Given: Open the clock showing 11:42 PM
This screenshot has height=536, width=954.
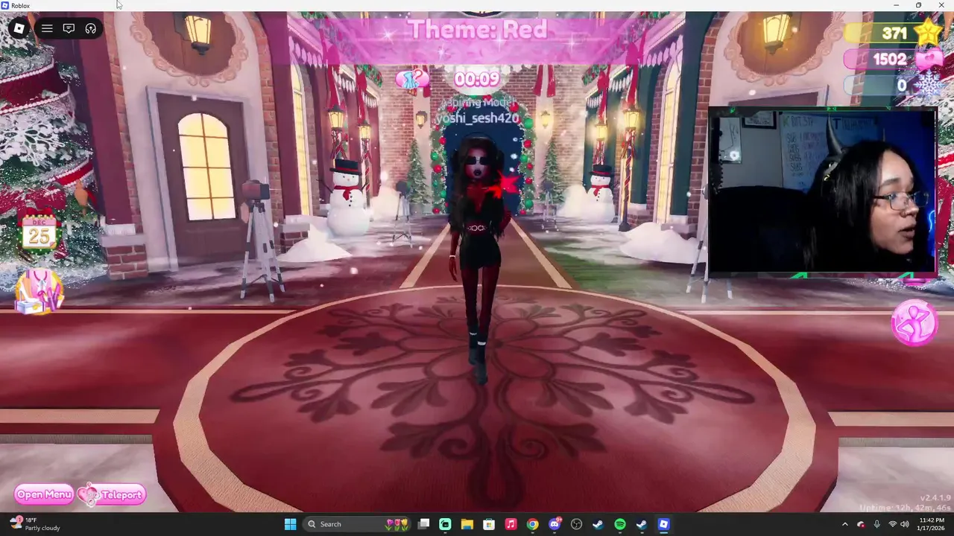Looking at the screenshot, I should pyautogui.click(x=932, y=524).
